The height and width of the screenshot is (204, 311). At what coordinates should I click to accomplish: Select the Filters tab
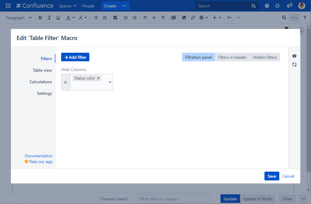point(46,59)
